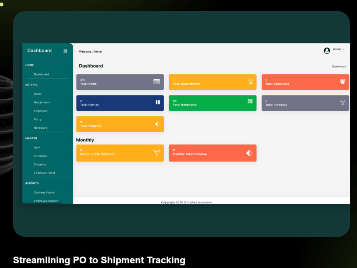Click the Monthly Total Shipping diamond icon
357x268 pixels.
click(x=249, y=153)
